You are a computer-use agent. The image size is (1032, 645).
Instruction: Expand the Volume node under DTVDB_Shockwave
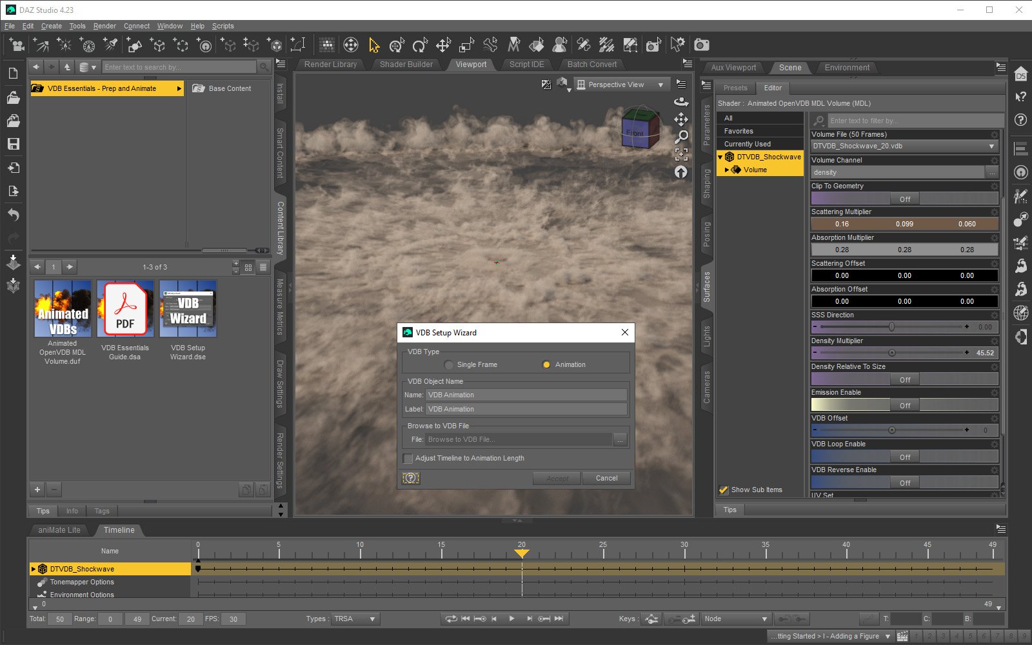point(728,170)
